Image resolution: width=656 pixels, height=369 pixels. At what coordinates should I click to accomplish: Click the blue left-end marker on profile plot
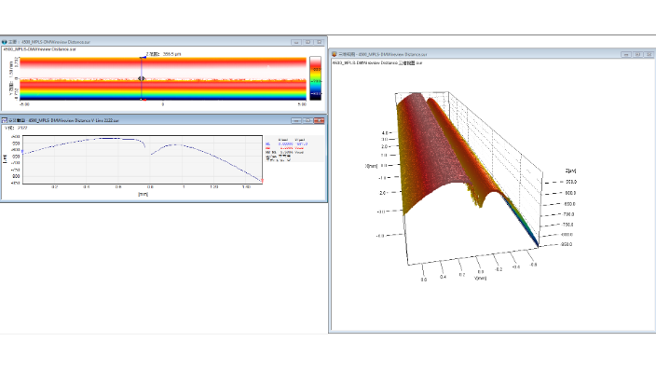(x=22, y=152)
